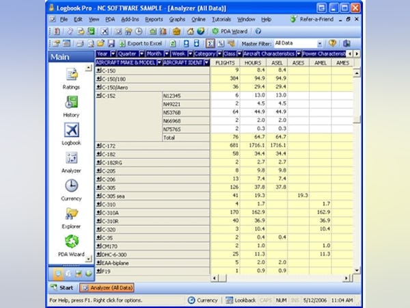Open the Logbook airplane icon in sidebar
This screenshot has width=410, height=308.
(71, 130)
